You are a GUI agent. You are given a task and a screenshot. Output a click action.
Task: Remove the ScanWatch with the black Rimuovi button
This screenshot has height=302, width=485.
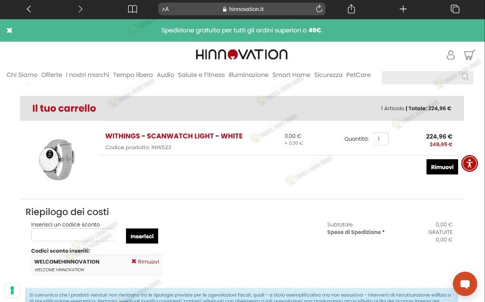click(x=442, y=167)
